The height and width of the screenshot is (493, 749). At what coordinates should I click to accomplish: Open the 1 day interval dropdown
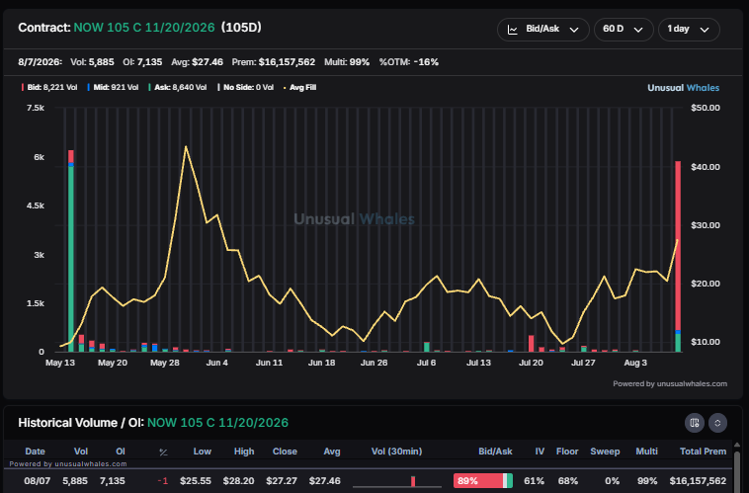click(x=689, y=30)
